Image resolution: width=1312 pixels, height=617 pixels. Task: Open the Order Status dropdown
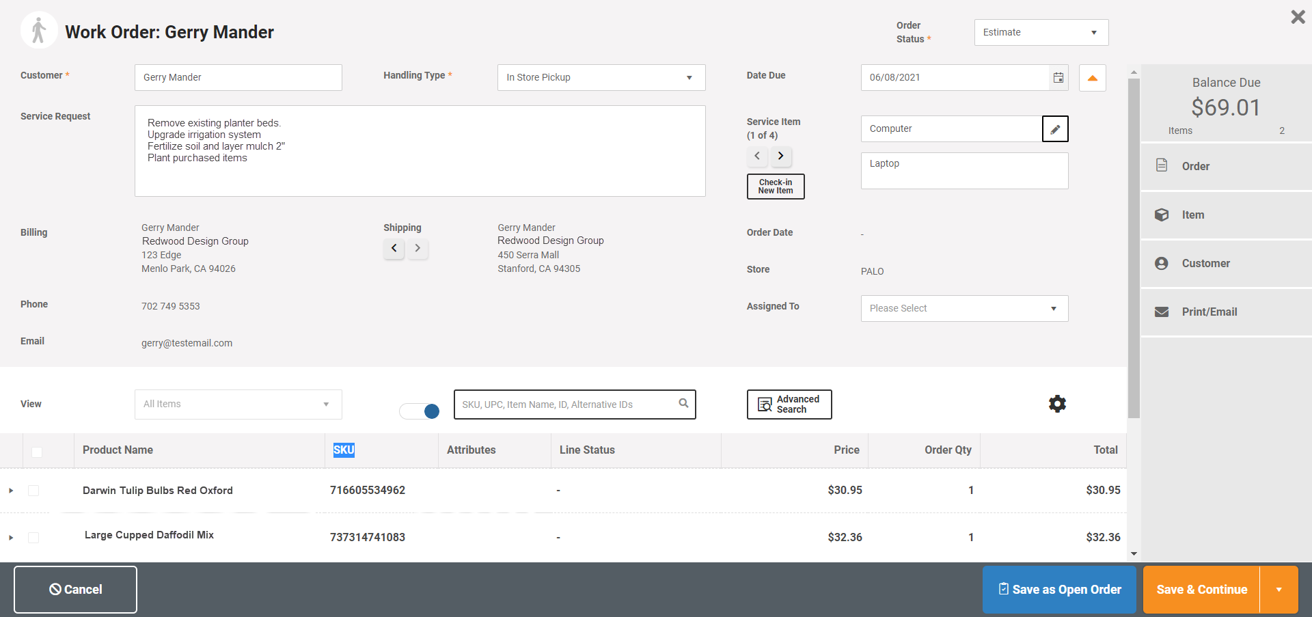point(1041,32)
